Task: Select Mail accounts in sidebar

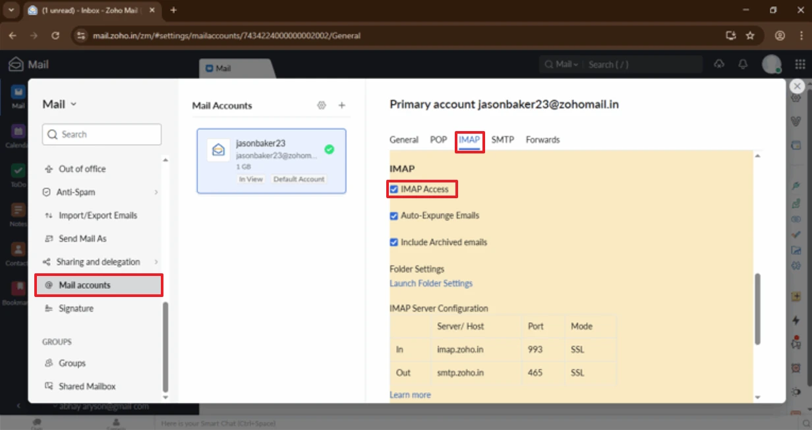Action: pyautogui.click(x=99, y=285)
